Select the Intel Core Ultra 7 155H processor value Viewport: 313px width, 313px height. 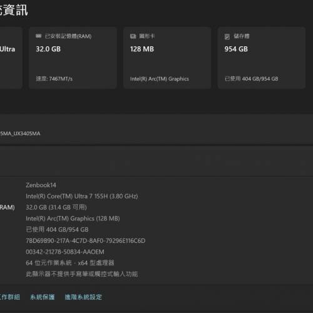tap(82, 197)
